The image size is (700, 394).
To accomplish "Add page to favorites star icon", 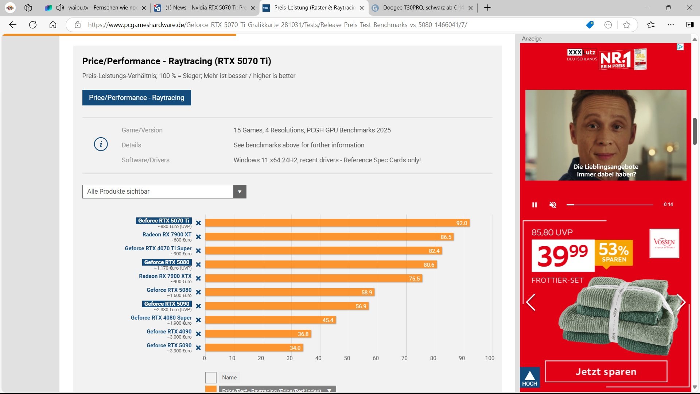I will pos(627,25).
